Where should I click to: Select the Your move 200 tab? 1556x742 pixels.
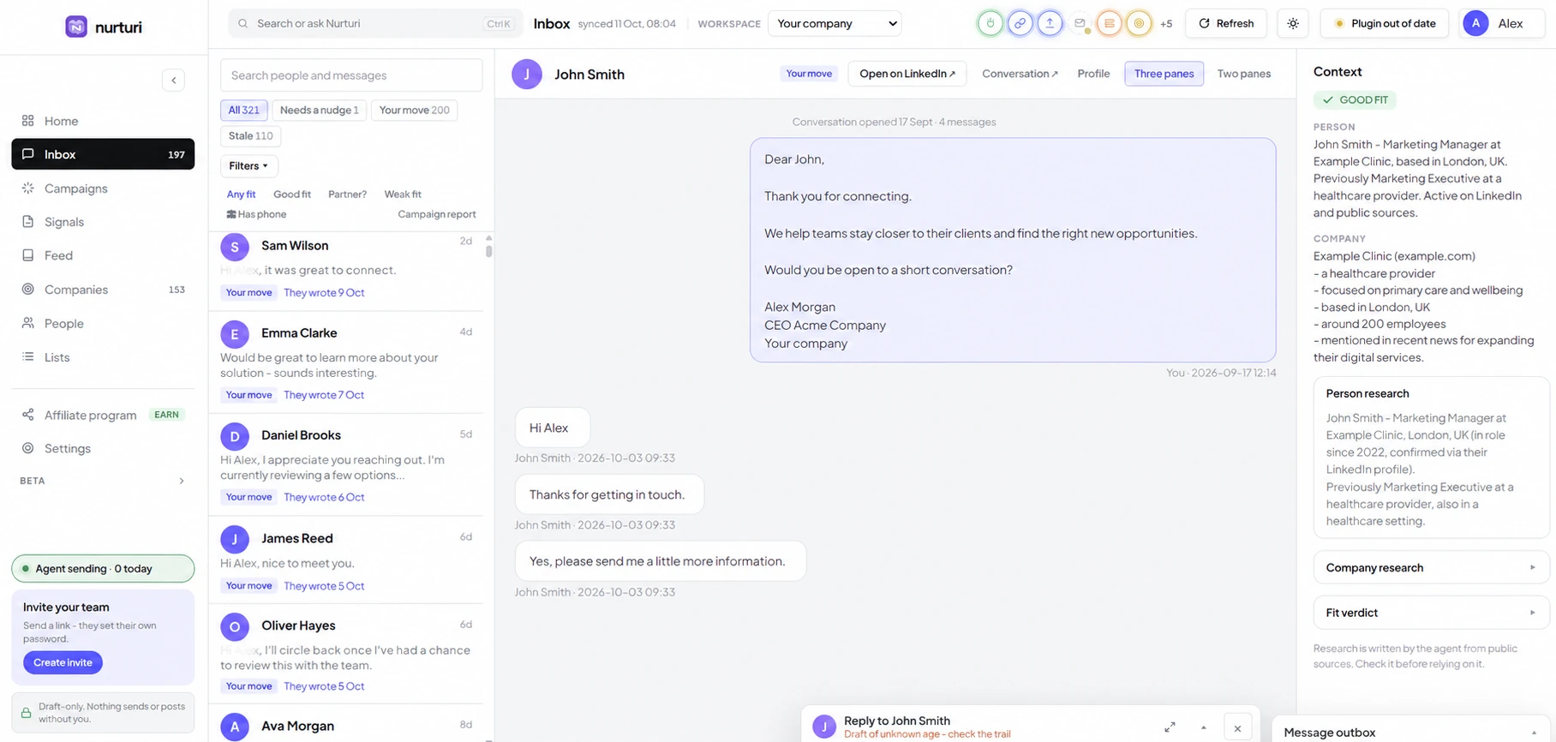(415, 110)
